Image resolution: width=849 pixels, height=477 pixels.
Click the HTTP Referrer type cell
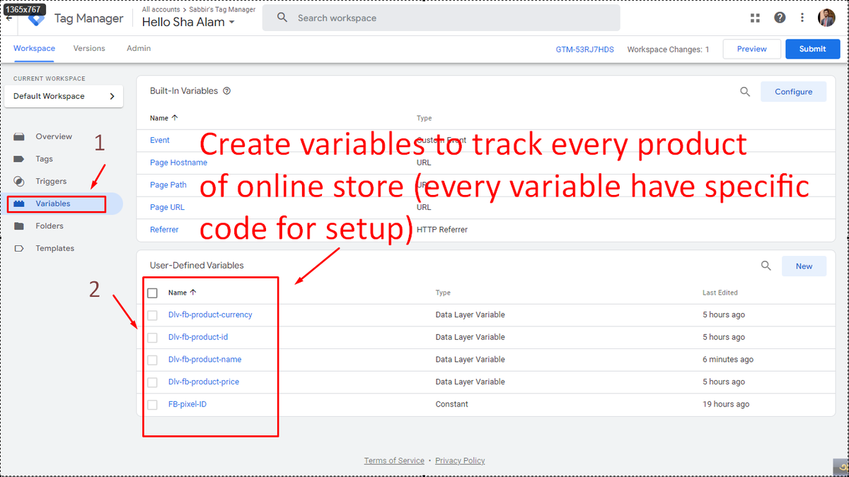click(x=442, y=230)
